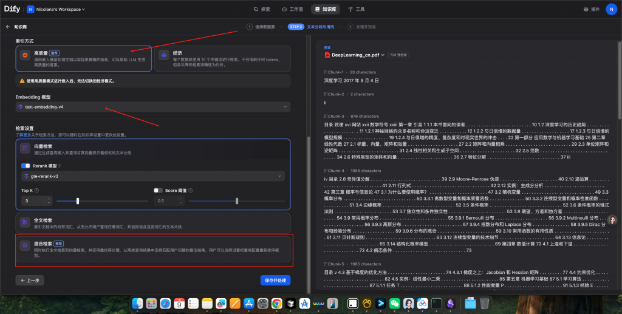Click the 保存并处理 button
Image resolution: width=622 pixels, height=314 pixels.
pyautogui.click(x=275, y=280)
